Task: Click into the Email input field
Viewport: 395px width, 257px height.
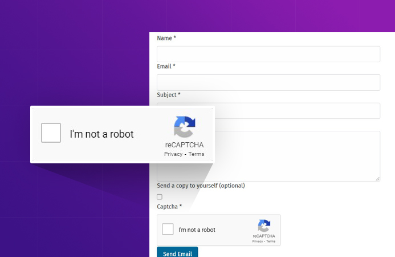Action: tap(268, 82)
